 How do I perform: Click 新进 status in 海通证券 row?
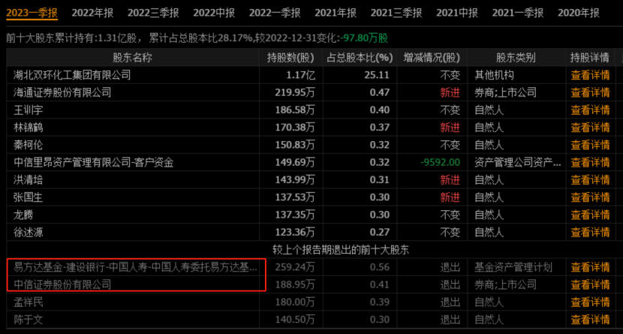coord(450,92)
